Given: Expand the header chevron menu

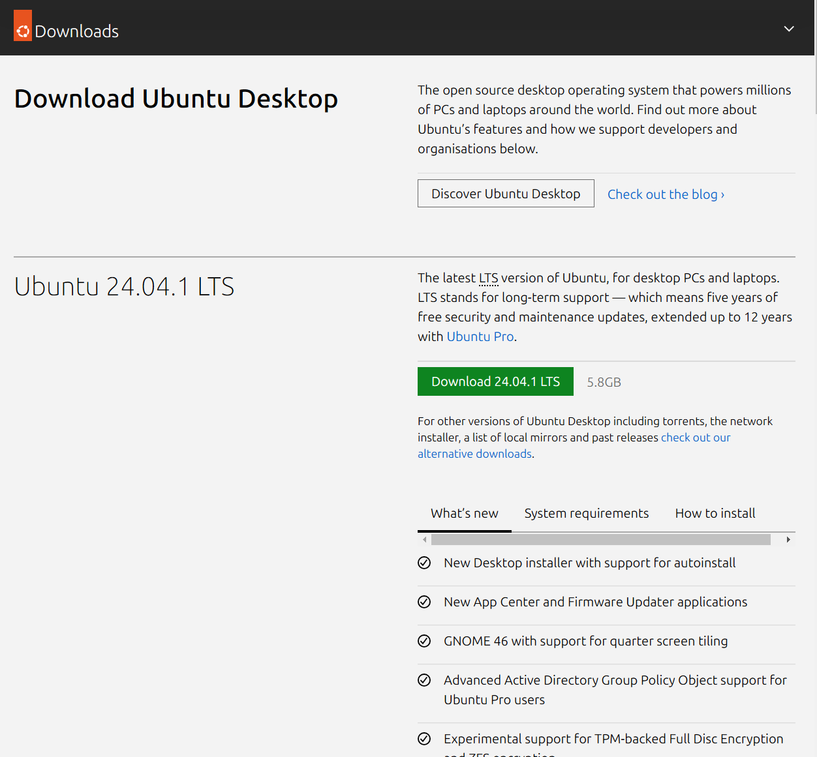Looking at the screenshot, I should [789, 29].
